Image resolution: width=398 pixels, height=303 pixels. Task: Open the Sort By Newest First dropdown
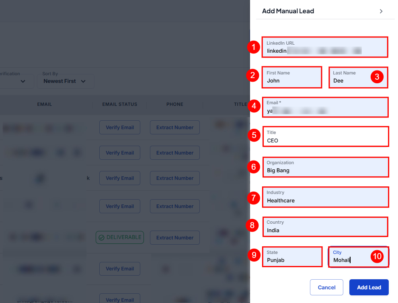pyautogui.click(x=66, y=81)
